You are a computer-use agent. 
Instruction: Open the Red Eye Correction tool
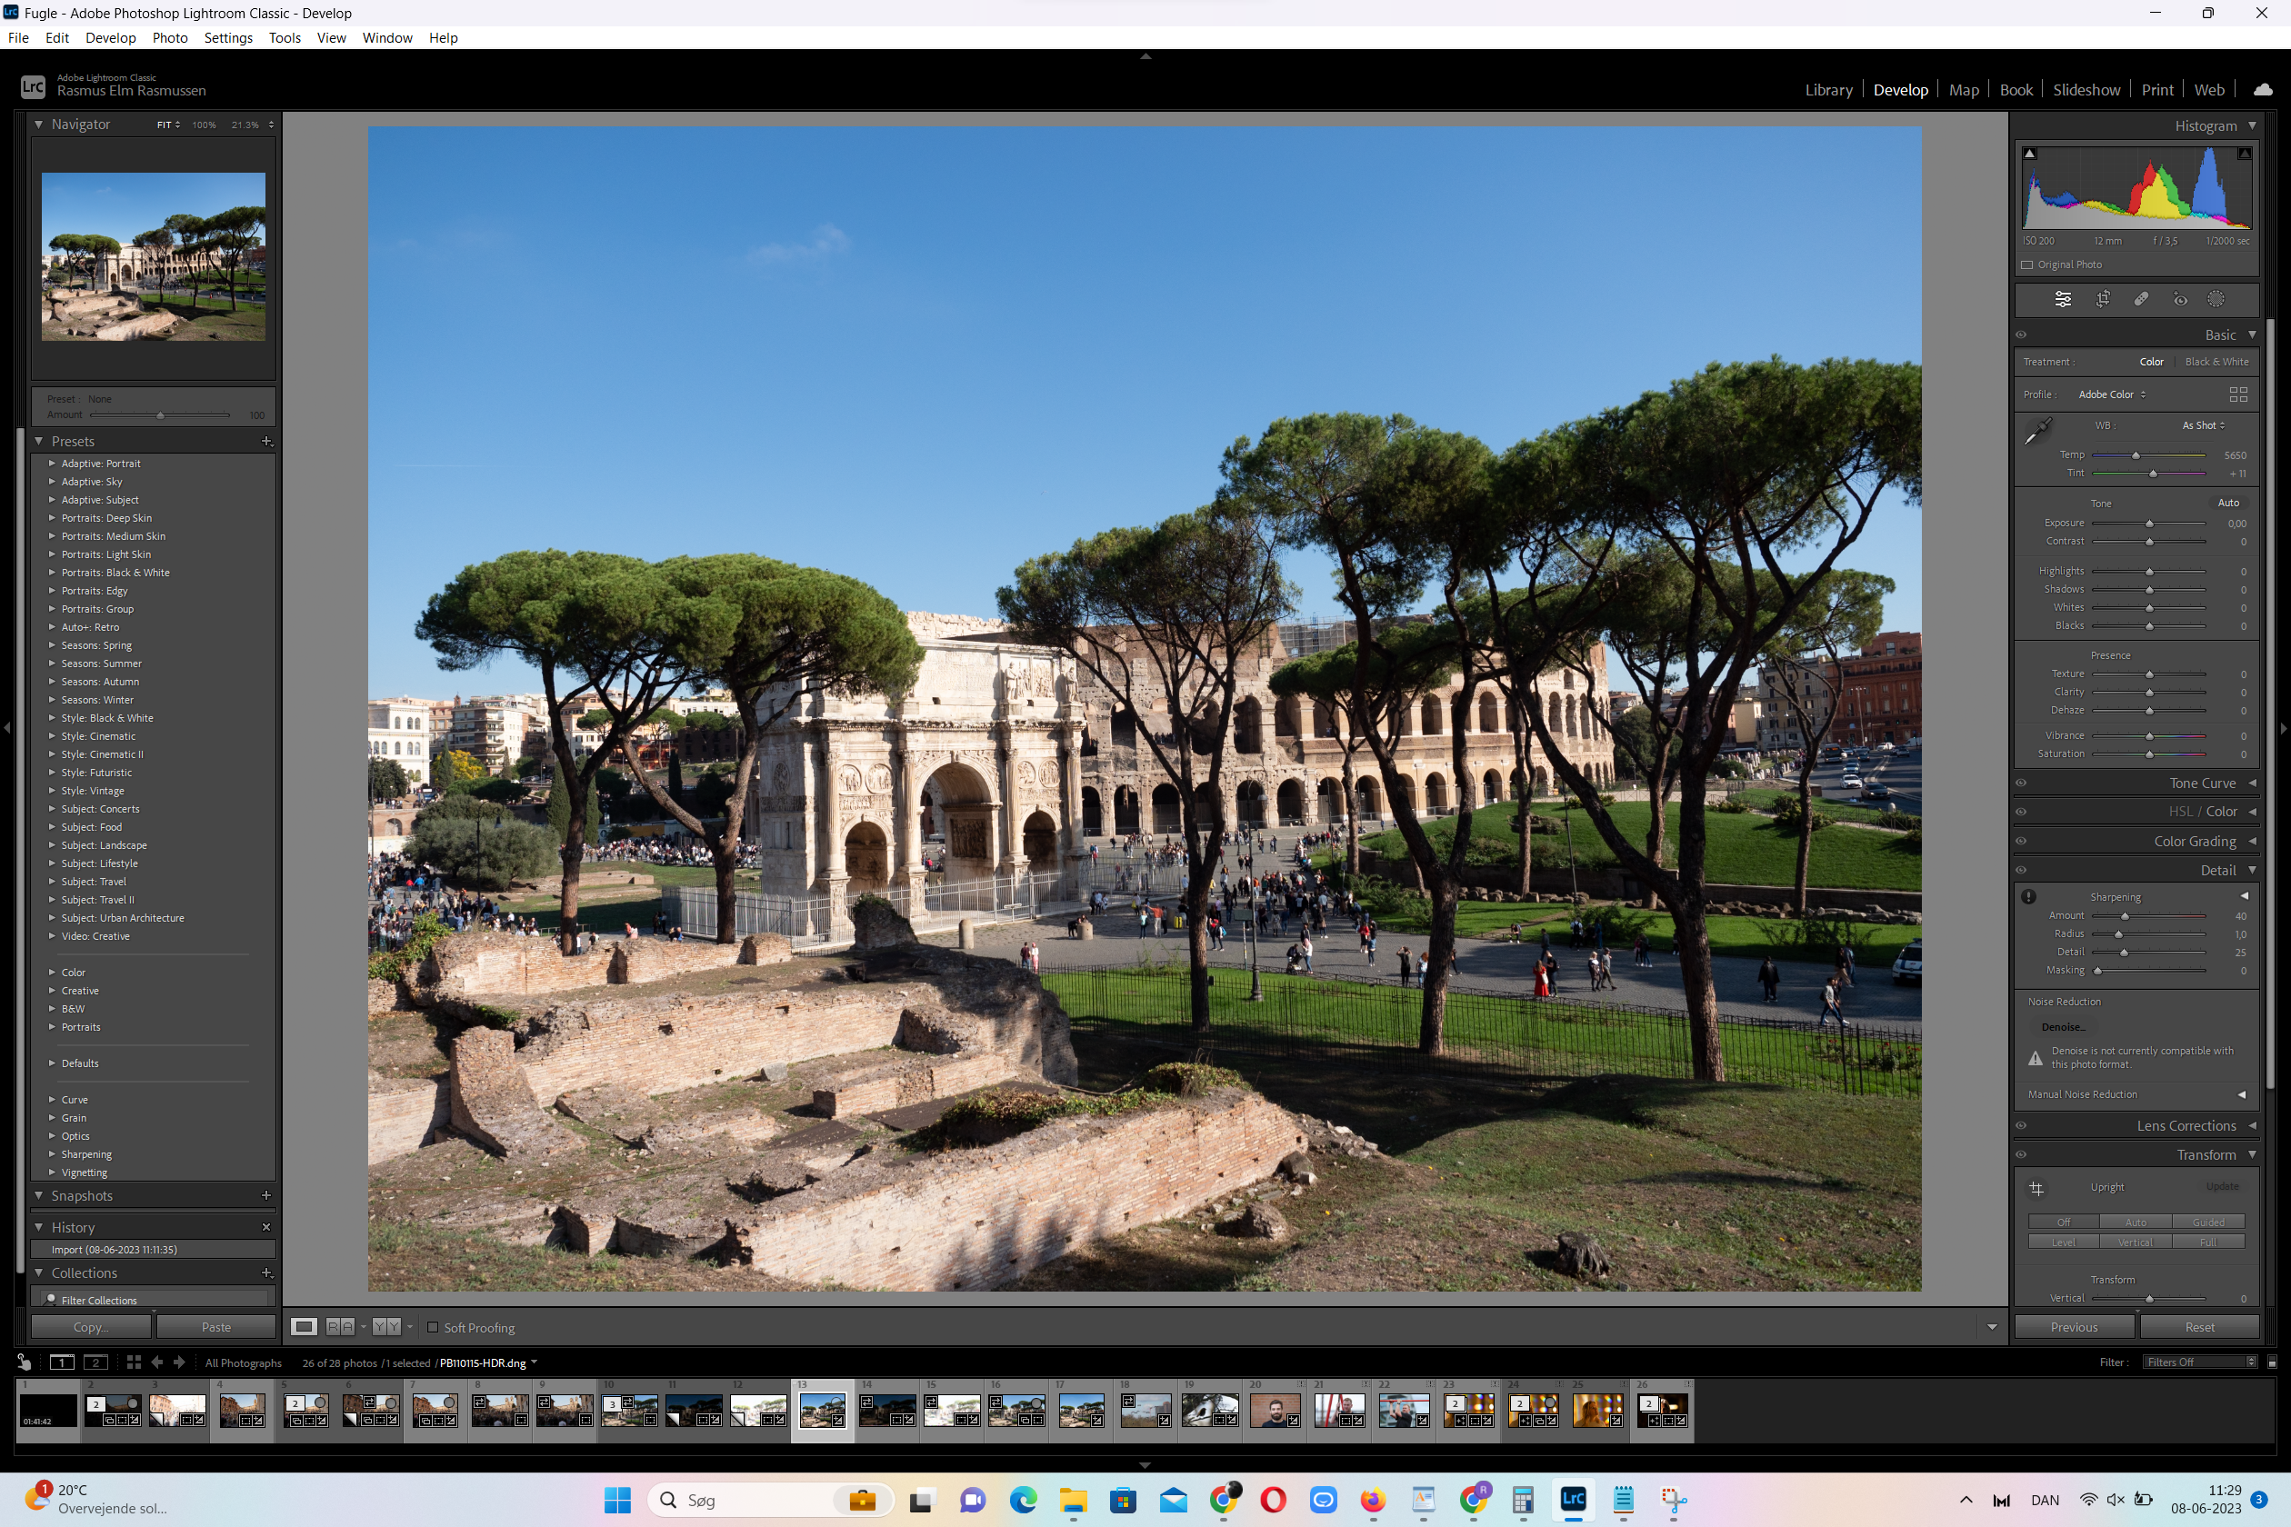pyautogui.click(x=2180, y=300)
